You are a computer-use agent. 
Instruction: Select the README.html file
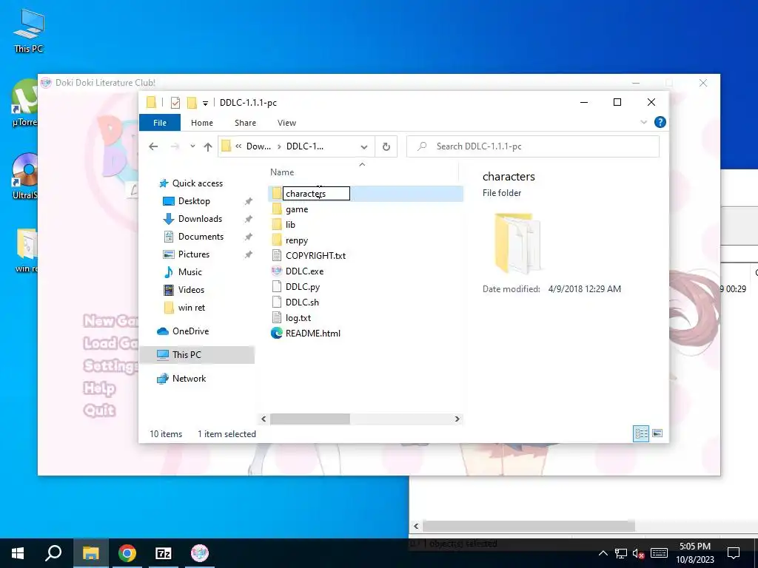point(313,334)
